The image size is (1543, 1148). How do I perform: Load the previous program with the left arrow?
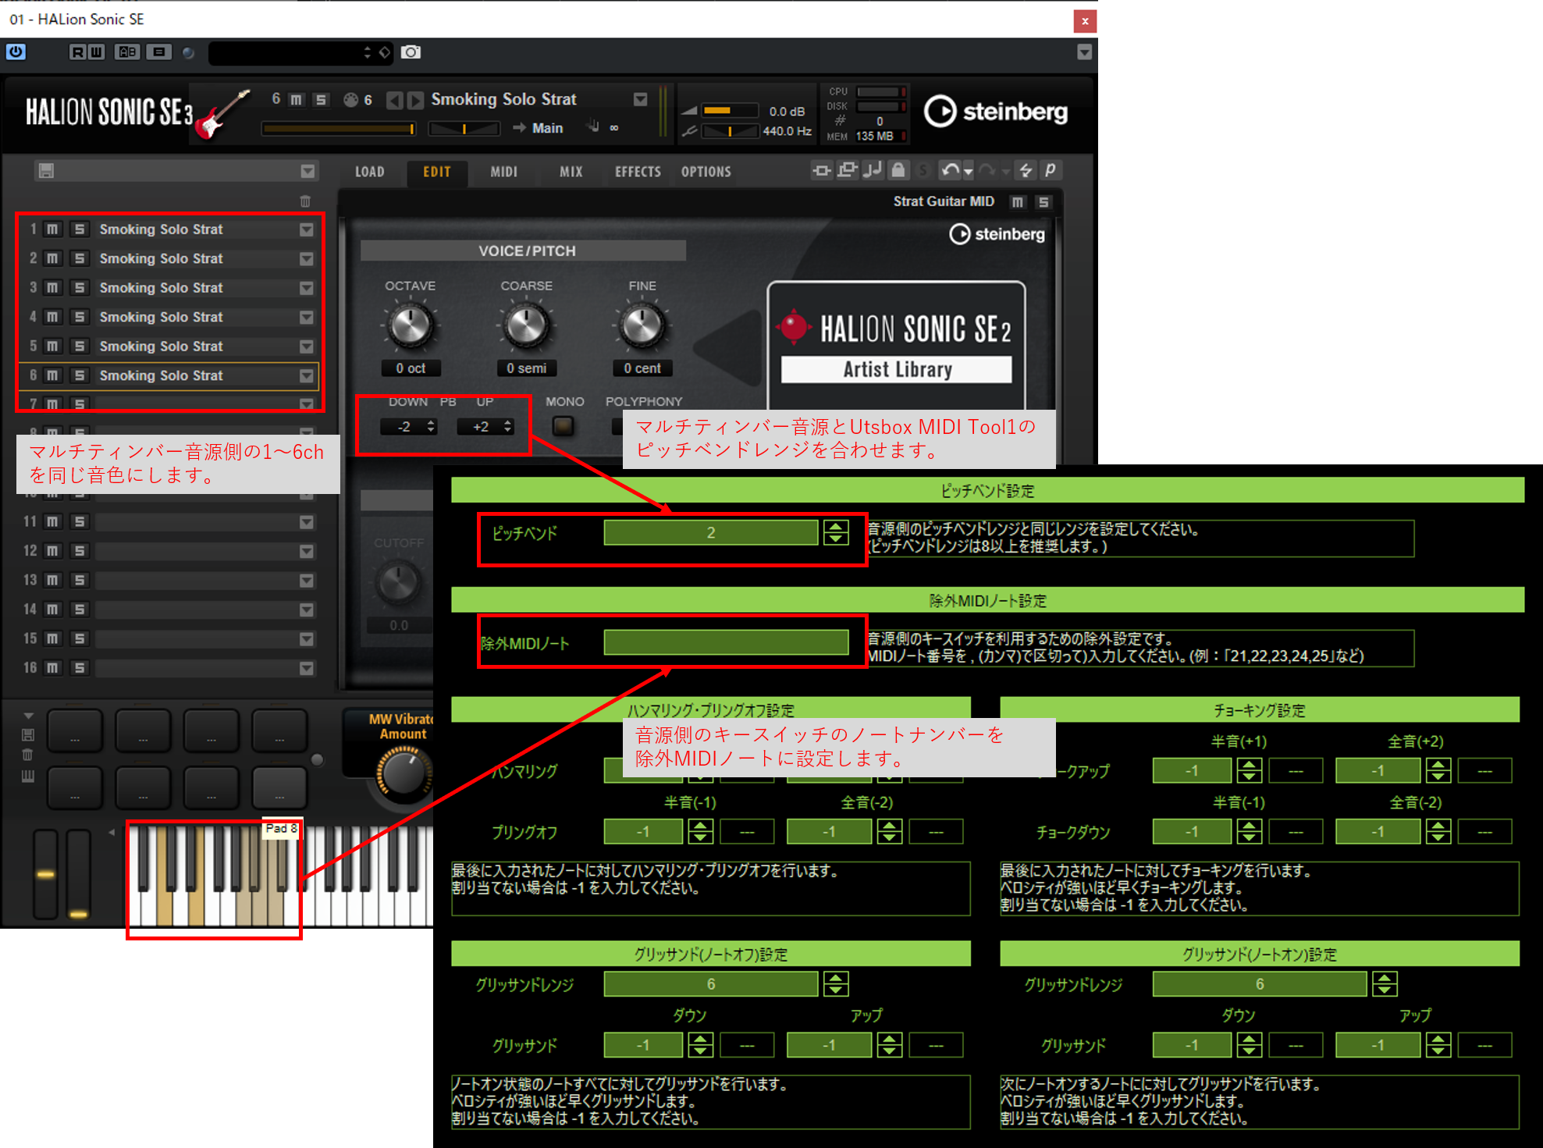pos(395,100)
